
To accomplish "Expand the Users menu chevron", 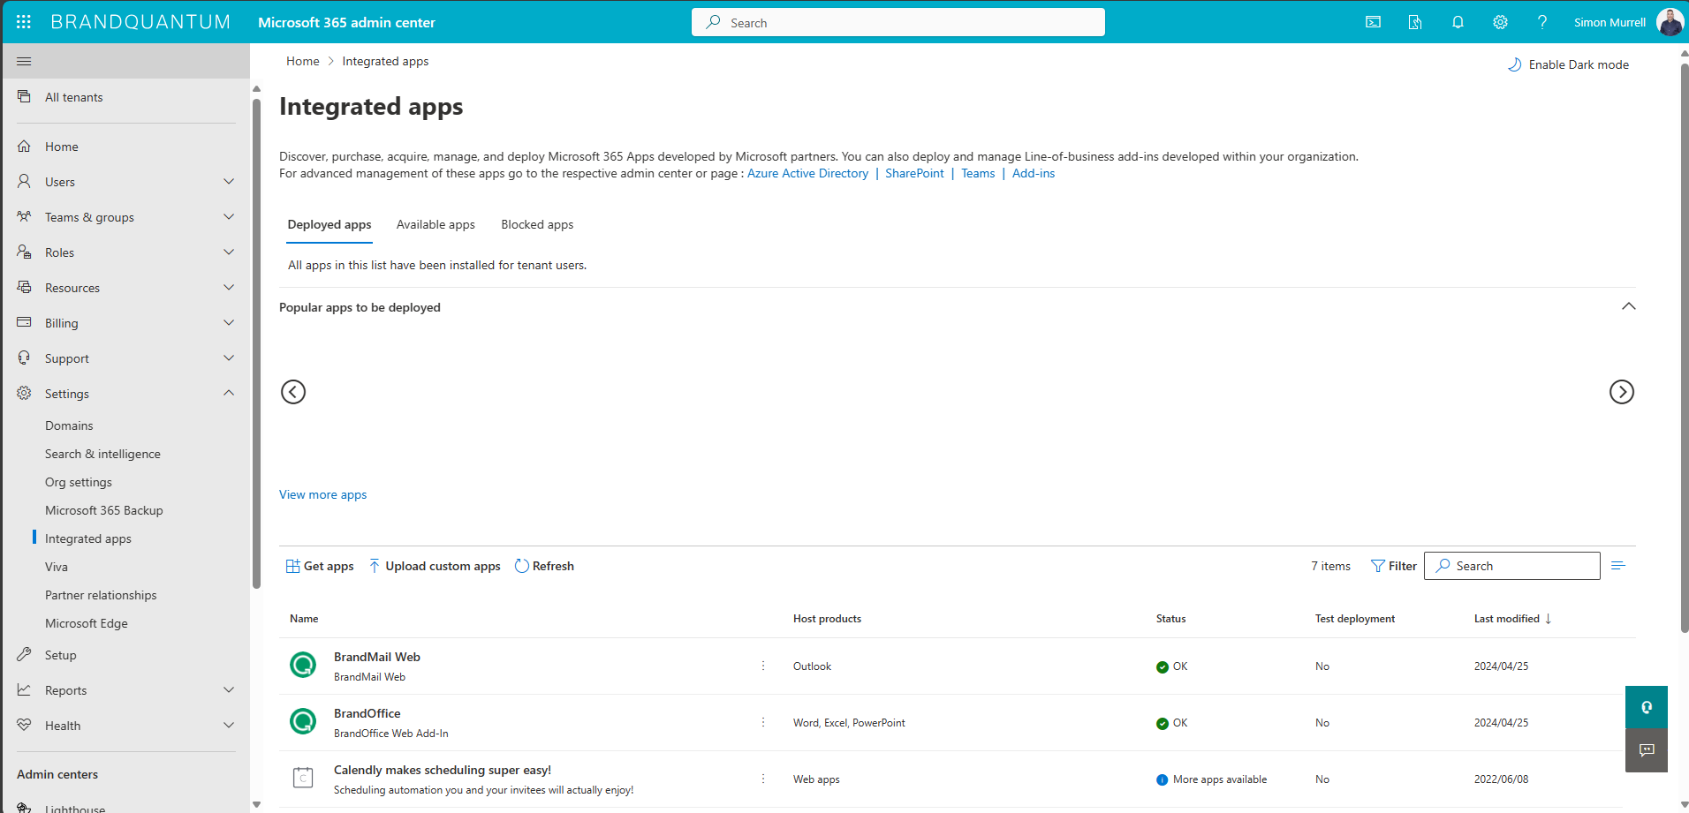I will 229,182.
